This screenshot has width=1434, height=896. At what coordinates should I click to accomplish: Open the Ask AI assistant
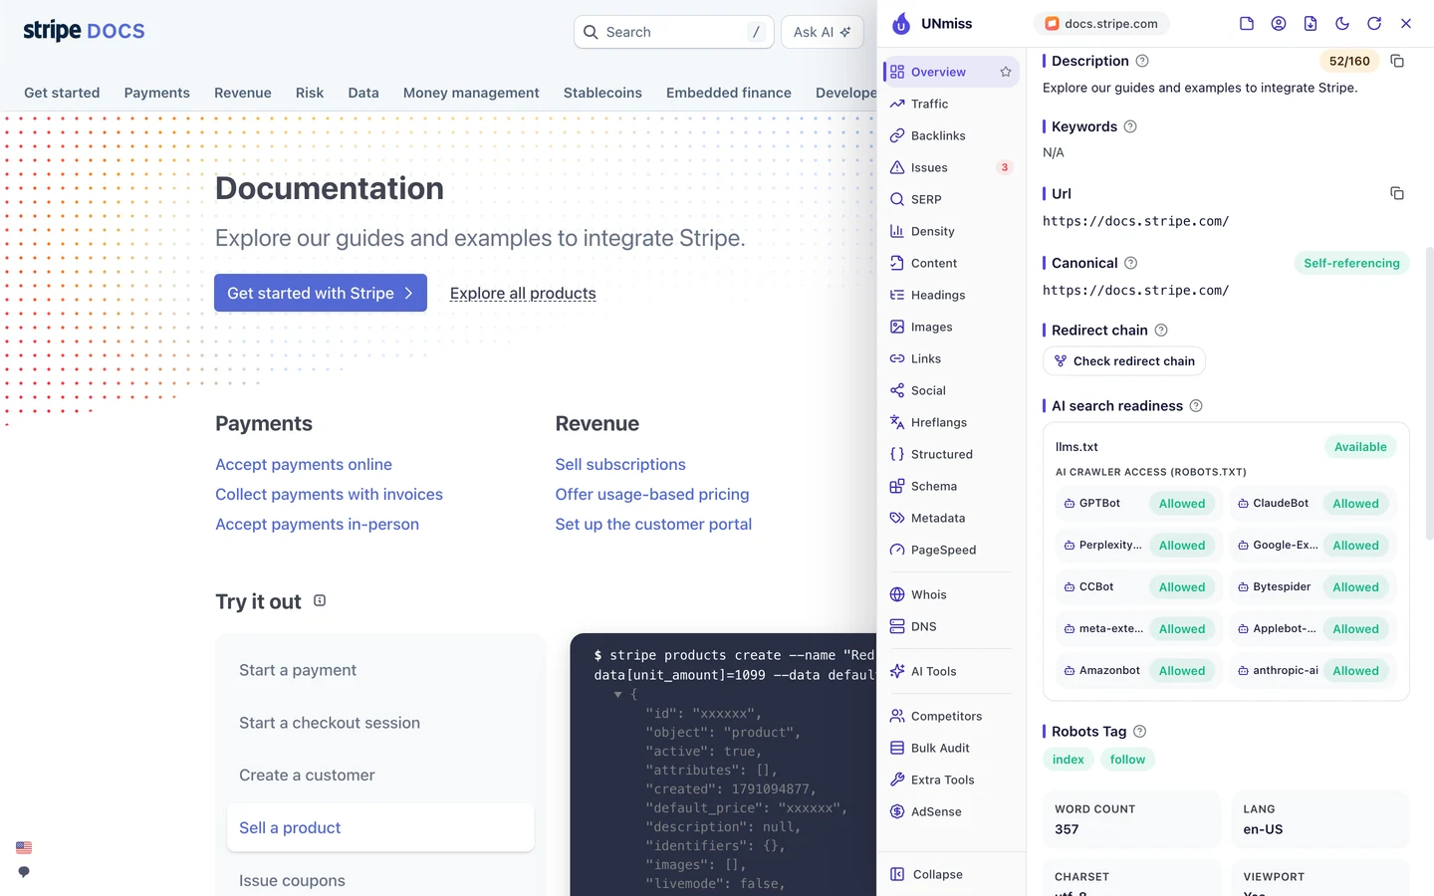[823, 32]
